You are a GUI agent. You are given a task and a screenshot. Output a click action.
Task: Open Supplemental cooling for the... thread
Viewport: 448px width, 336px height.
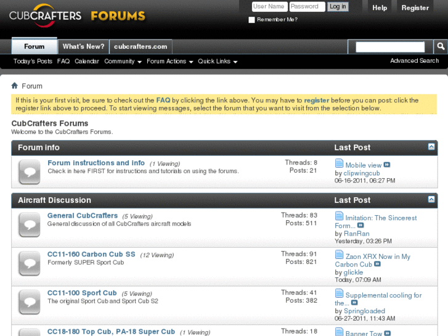(x=378, y=299)
